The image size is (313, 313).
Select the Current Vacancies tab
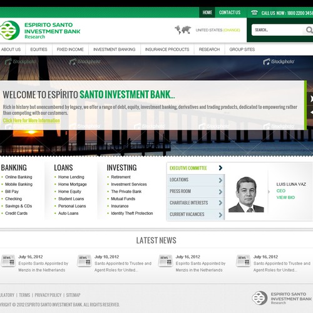pyautogui.click(x=195, y=214)
